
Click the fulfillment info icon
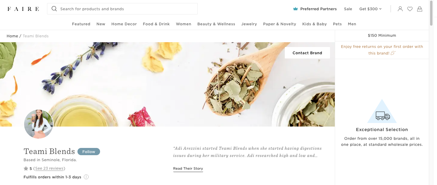click(86, 177)
